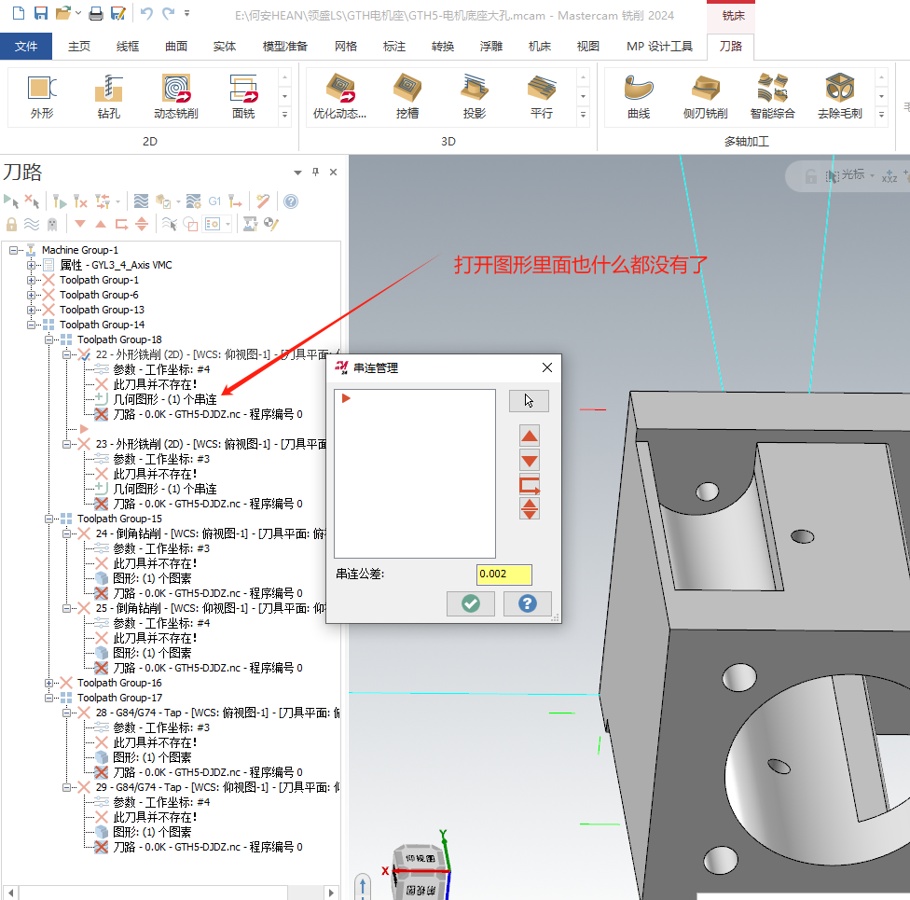Image resolution: width=910 pixels, height=900 pixels.
Task: Click the select all operations icon
Action: pyautogui.click(x=11, y=201)
